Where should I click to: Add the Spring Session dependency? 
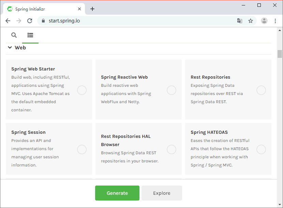pyautogui.click(x=82, y=149)
